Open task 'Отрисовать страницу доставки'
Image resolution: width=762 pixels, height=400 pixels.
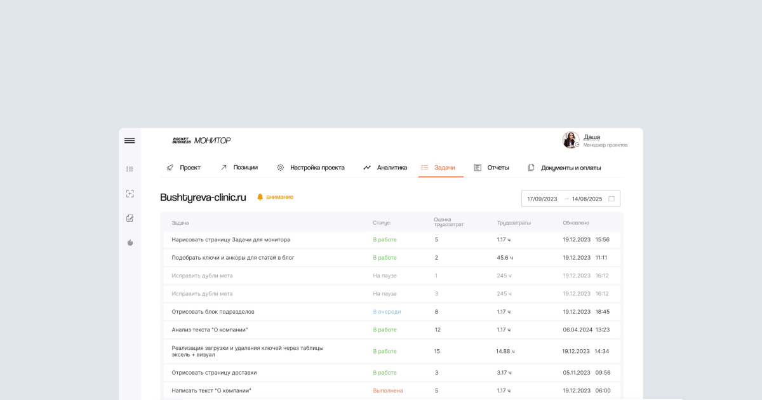[x=214, y=373]
